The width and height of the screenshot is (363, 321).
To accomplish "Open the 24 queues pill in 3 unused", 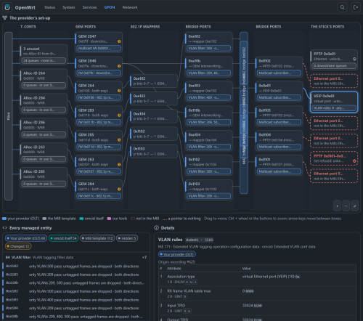I will 44,60.
